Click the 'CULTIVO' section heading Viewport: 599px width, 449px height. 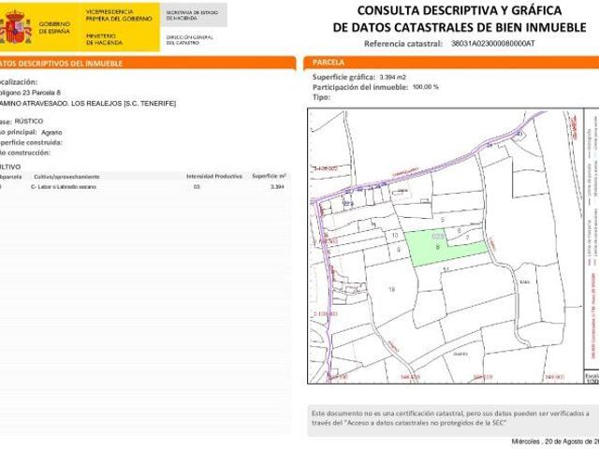click(x=10, y=167)
